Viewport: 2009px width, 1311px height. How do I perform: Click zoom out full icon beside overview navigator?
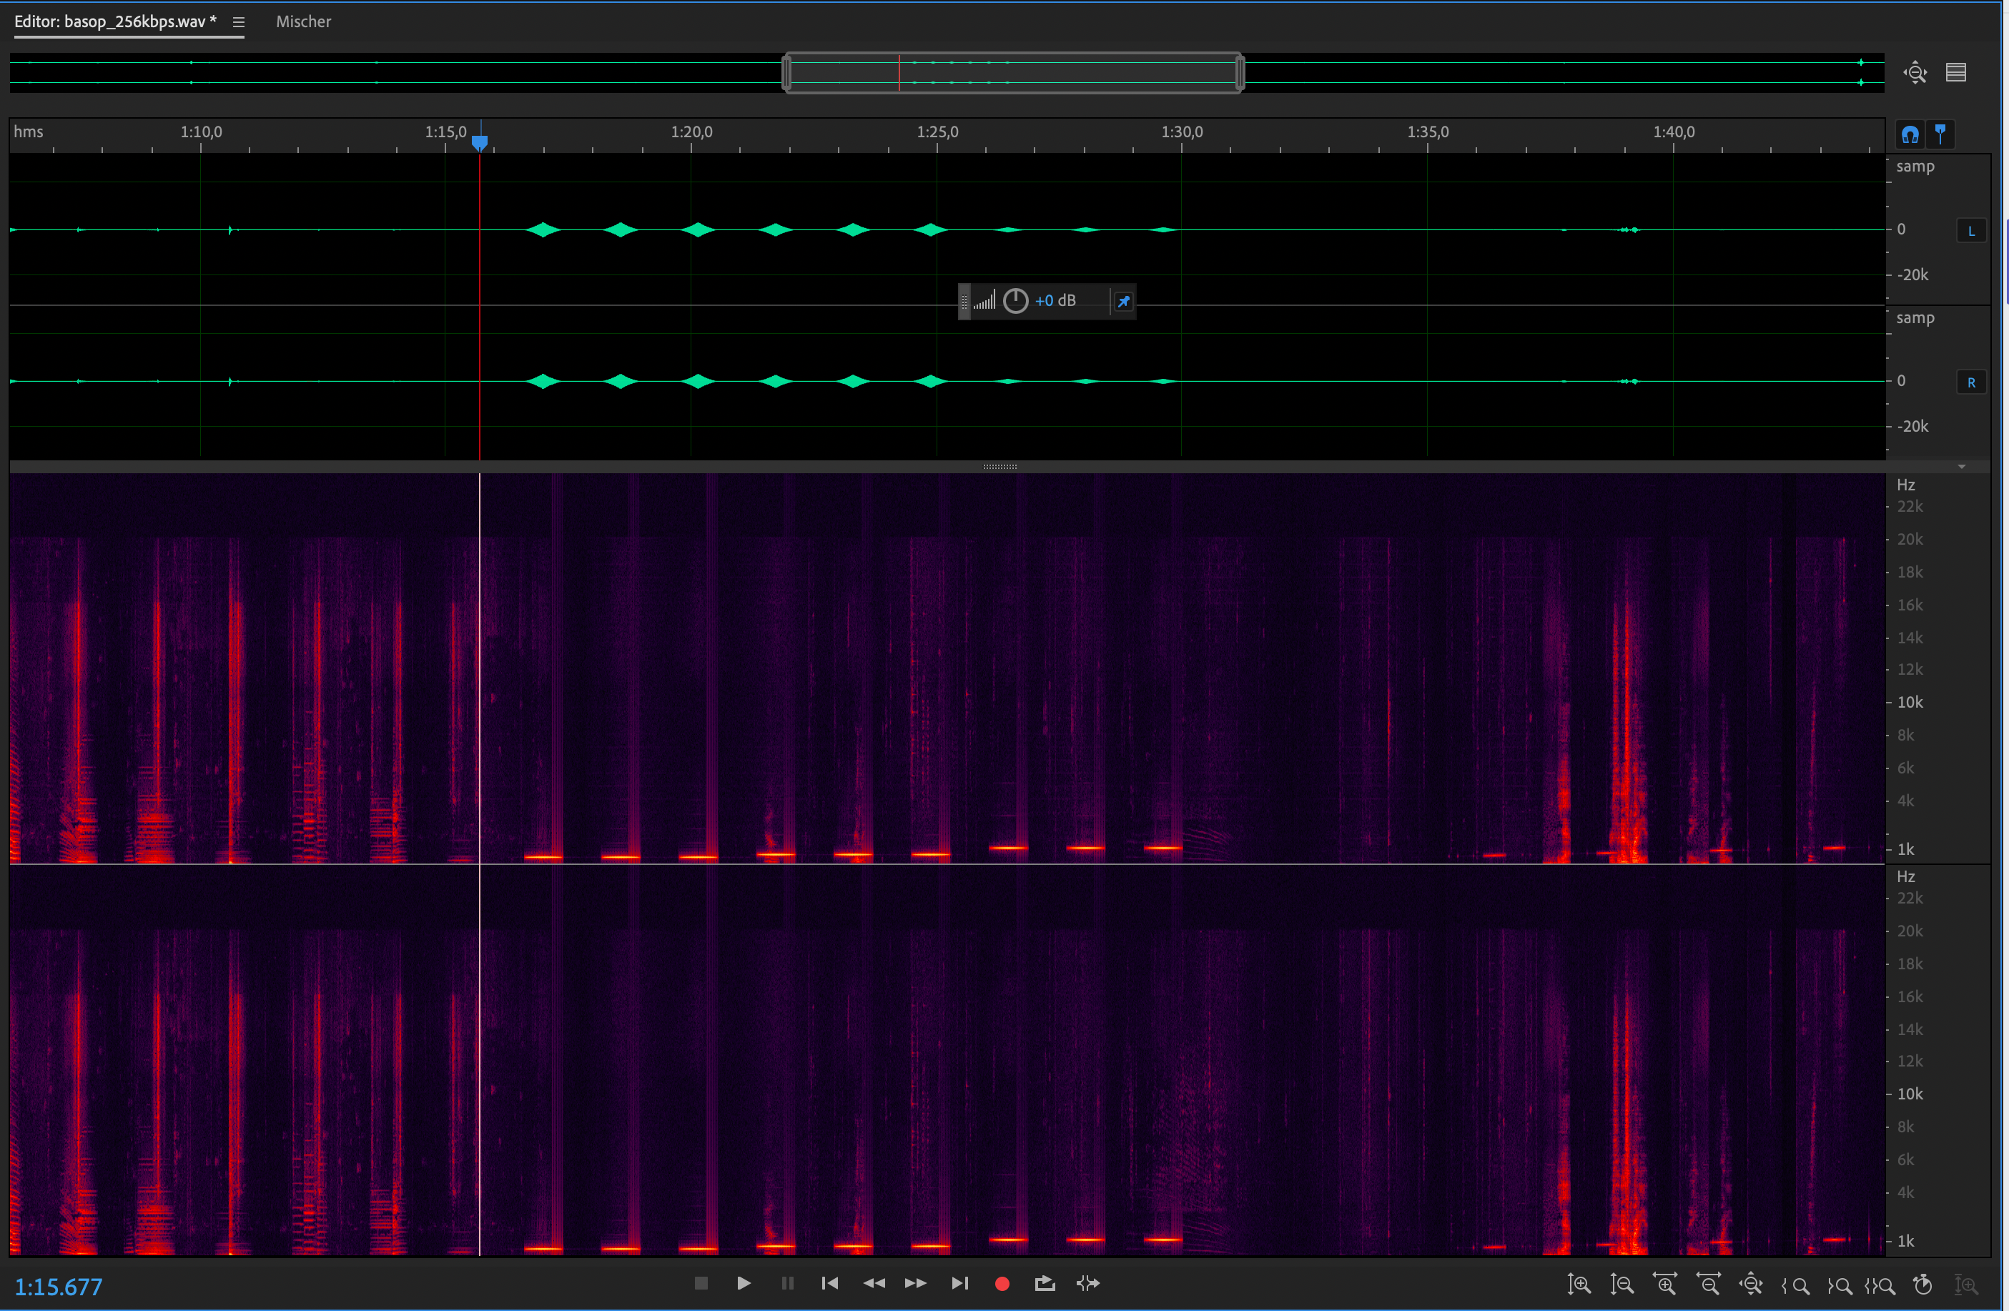tap(1915, 73)
